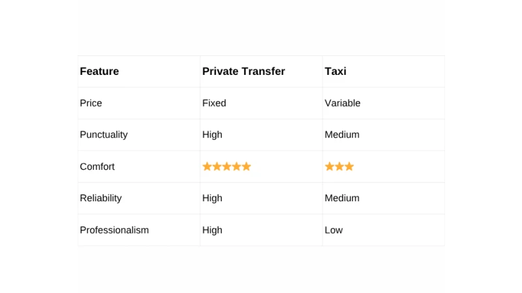
Task: Click the Reliability row label
Action: coord(100,198)
